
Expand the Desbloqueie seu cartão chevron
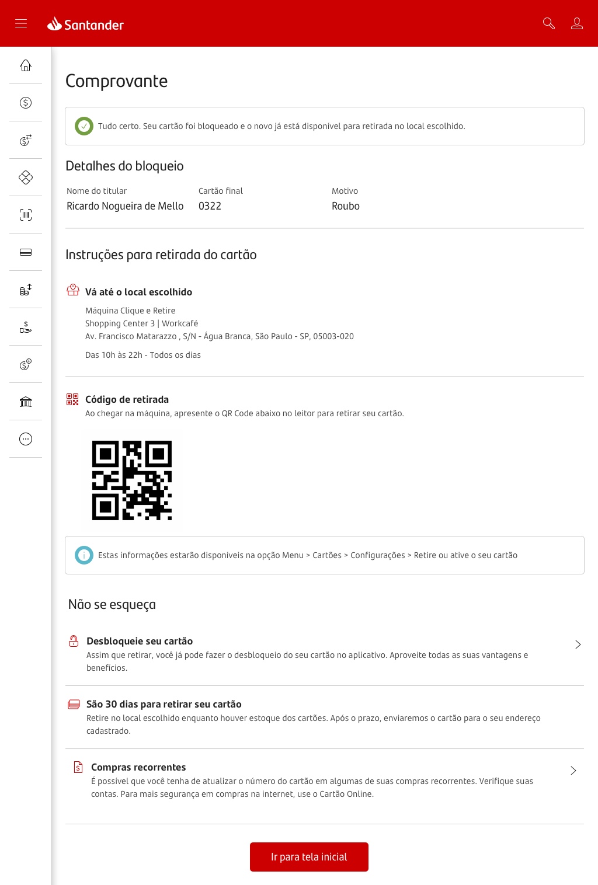click(x=578, y=644)
